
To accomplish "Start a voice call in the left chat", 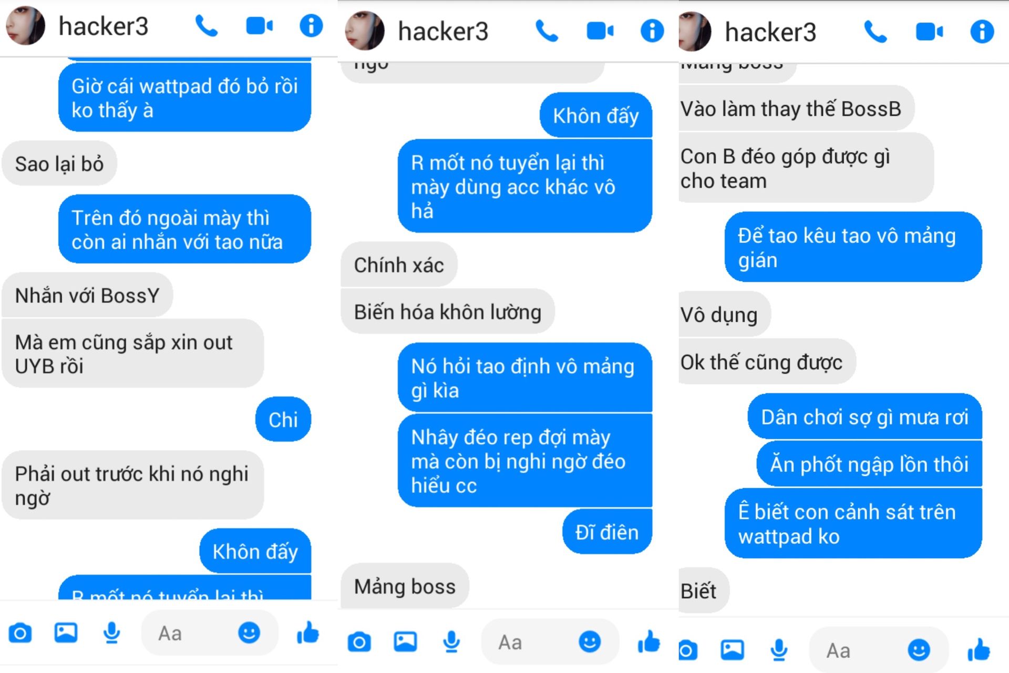I will [206, 26].
